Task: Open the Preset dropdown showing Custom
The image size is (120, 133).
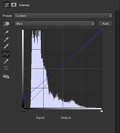Action: click(x=63, y=16)
